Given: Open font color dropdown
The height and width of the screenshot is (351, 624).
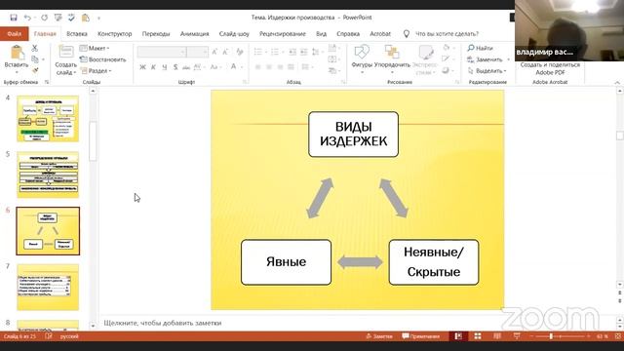Looking at the screenshot, I should tap(241, 67).
